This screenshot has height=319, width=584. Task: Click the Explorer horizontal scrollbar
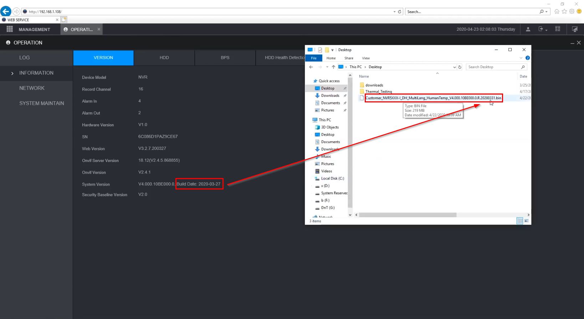408,215
